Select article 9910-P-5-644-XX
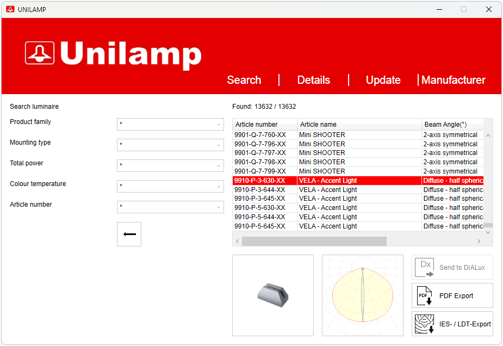This screenshot has height=346, width=503. point(358,217)
